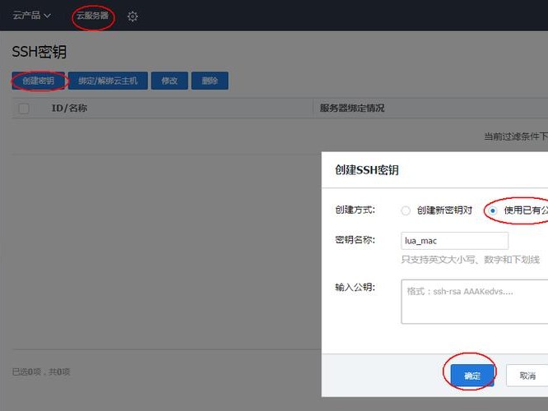Click the 已选0项，共0项 status text
This screenshot has width=548, height=411.
tap(41, 372)
